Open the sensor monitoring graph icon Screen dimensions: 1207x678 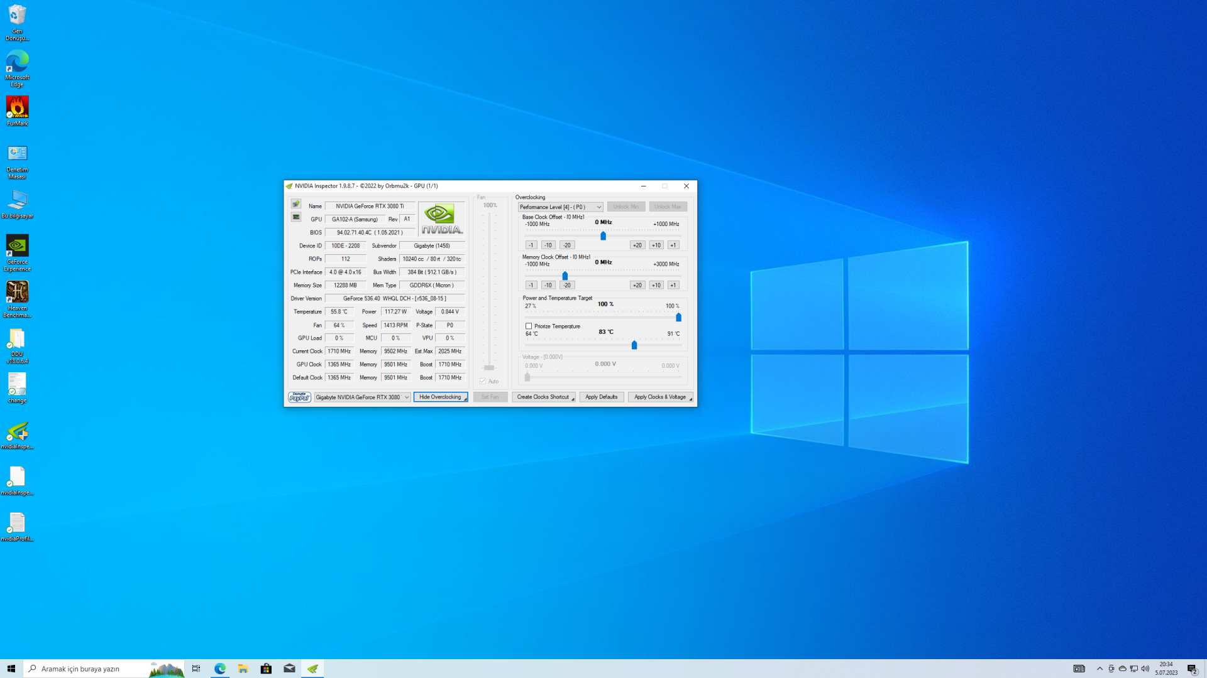(x=296, y=217)
